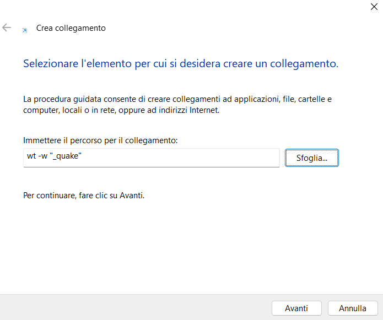Proceed by pressing the Avanti button
Image resolution: width=383 pixels, height=320 pixels.
(x=296, y=308)
